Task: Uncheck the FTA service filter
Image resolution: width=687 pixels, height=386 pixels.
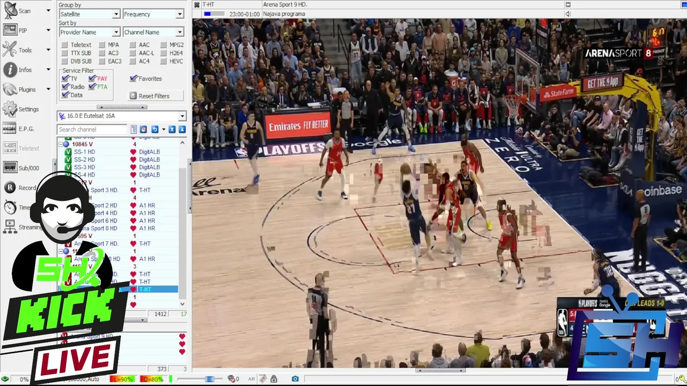Action: pyautogui.click(x=92, y=86)
